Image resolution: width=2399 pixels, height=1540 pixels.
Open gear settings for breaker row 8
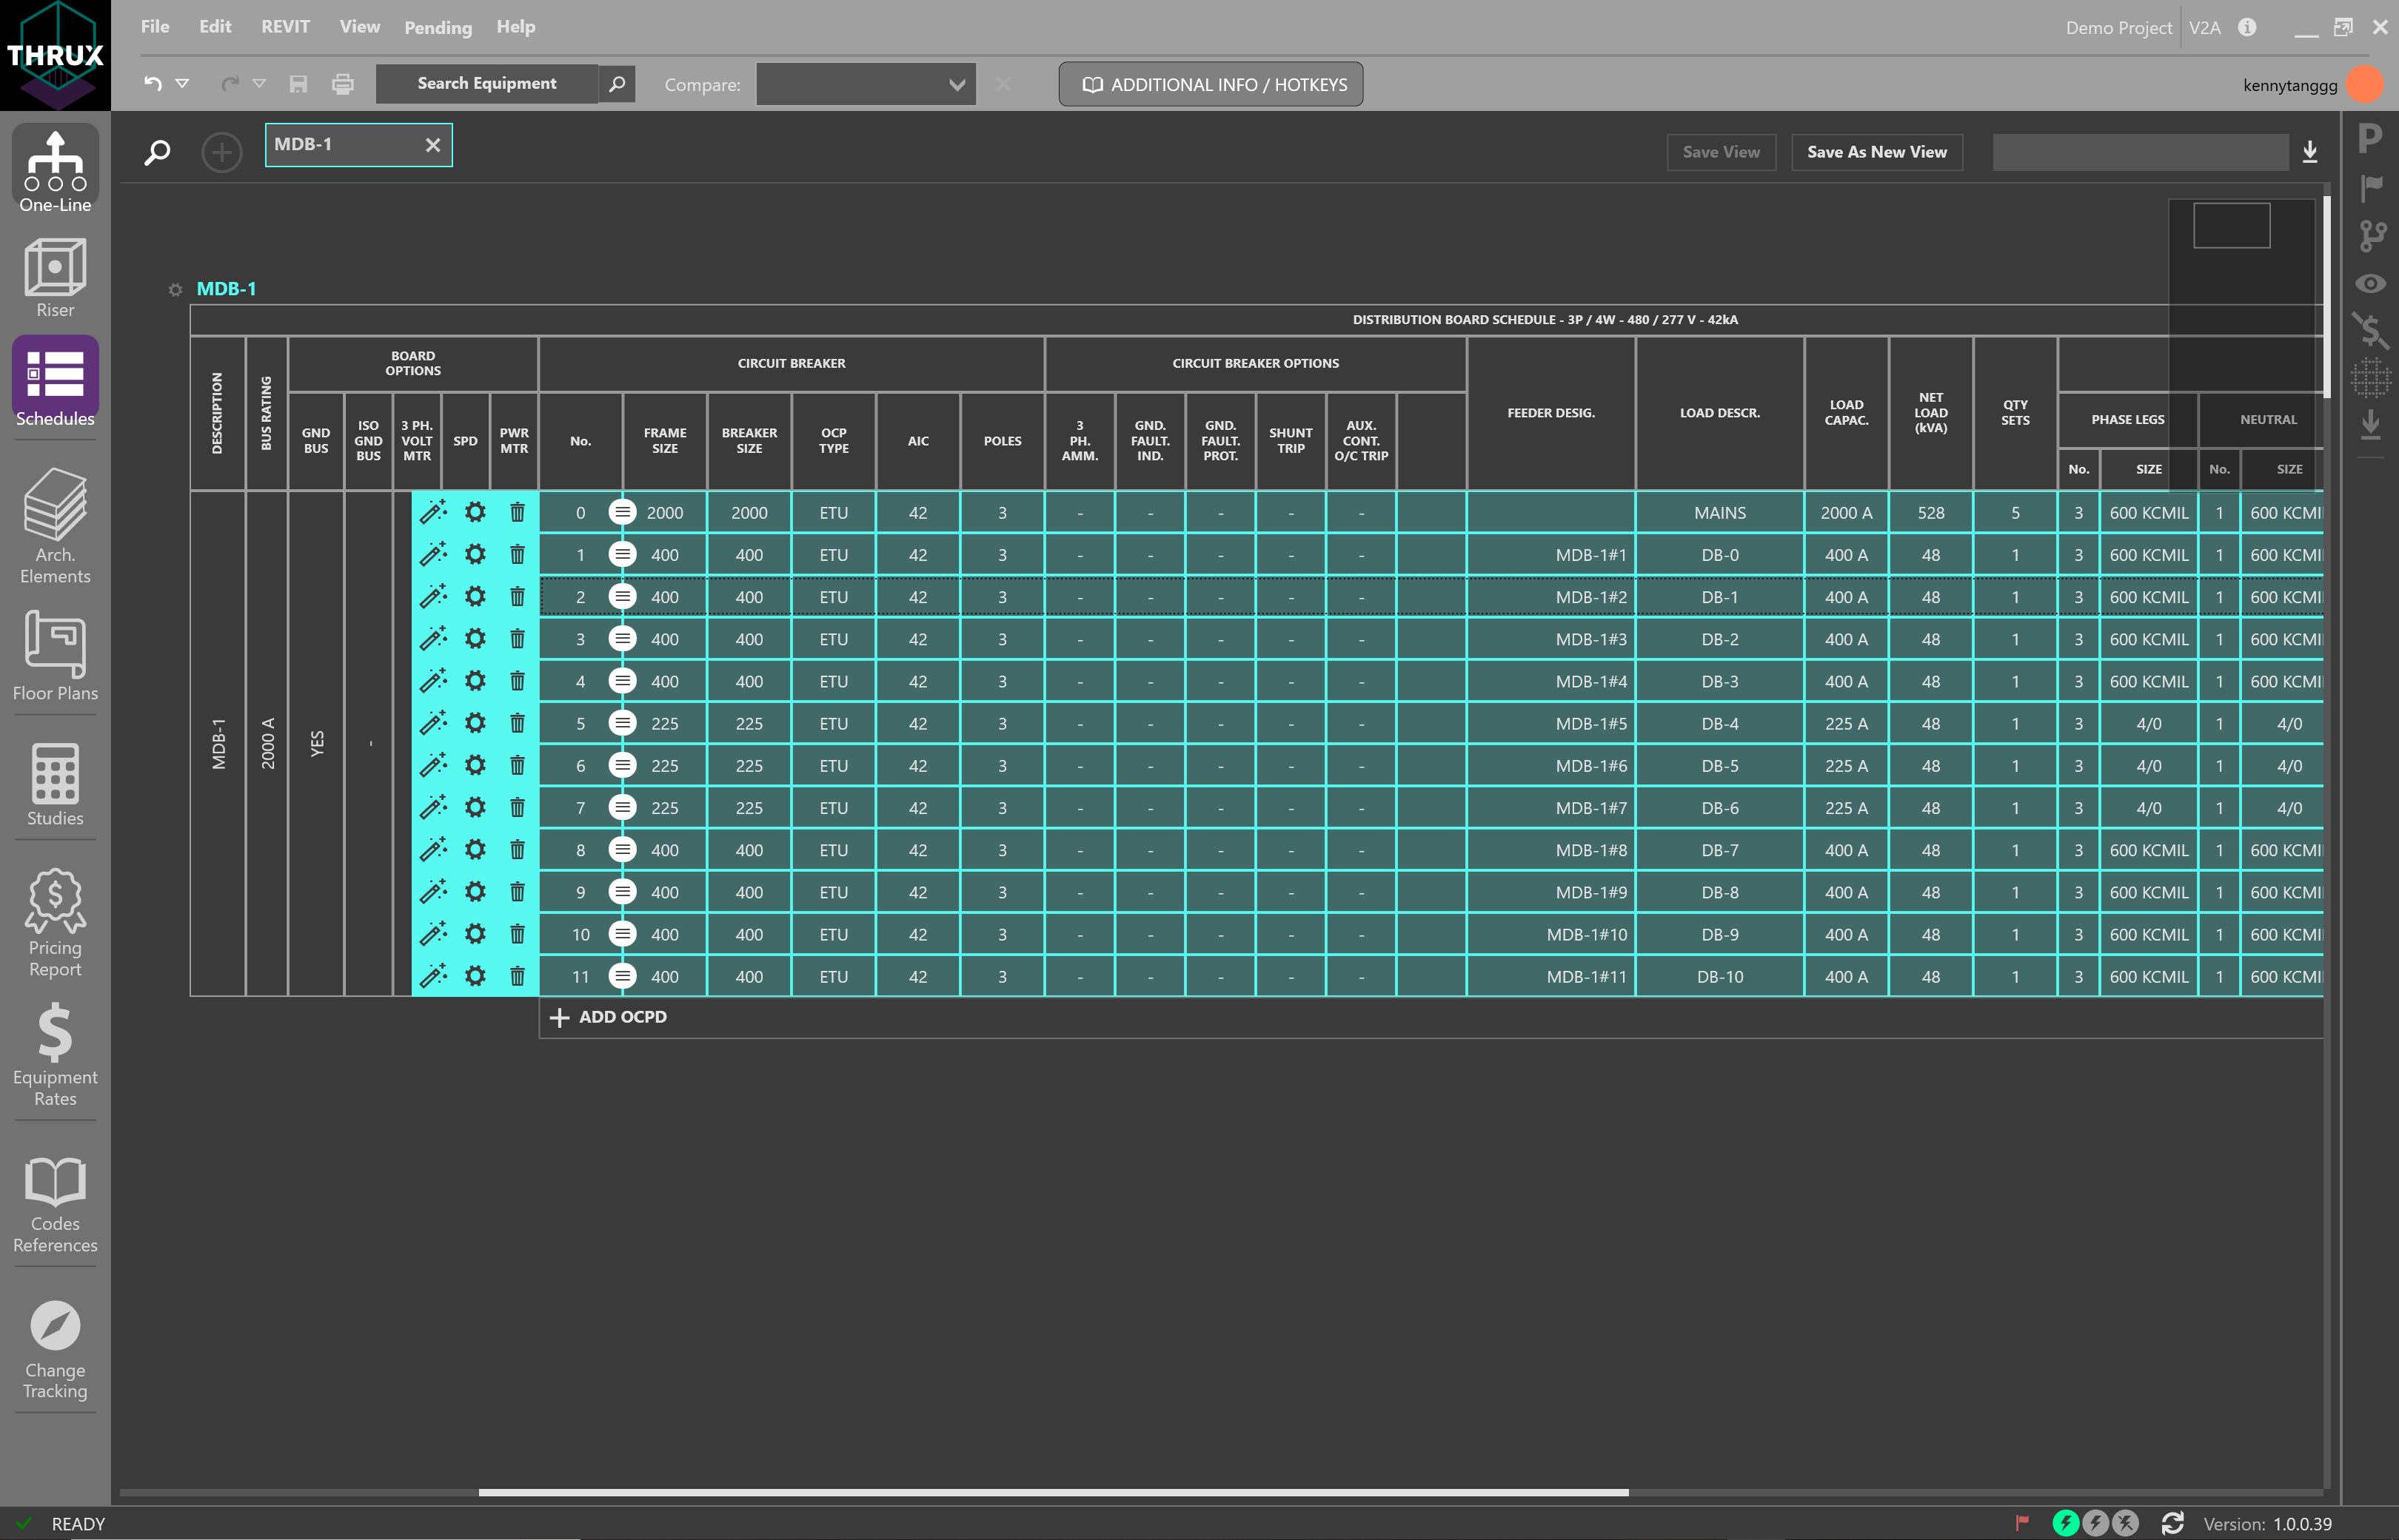475,850
